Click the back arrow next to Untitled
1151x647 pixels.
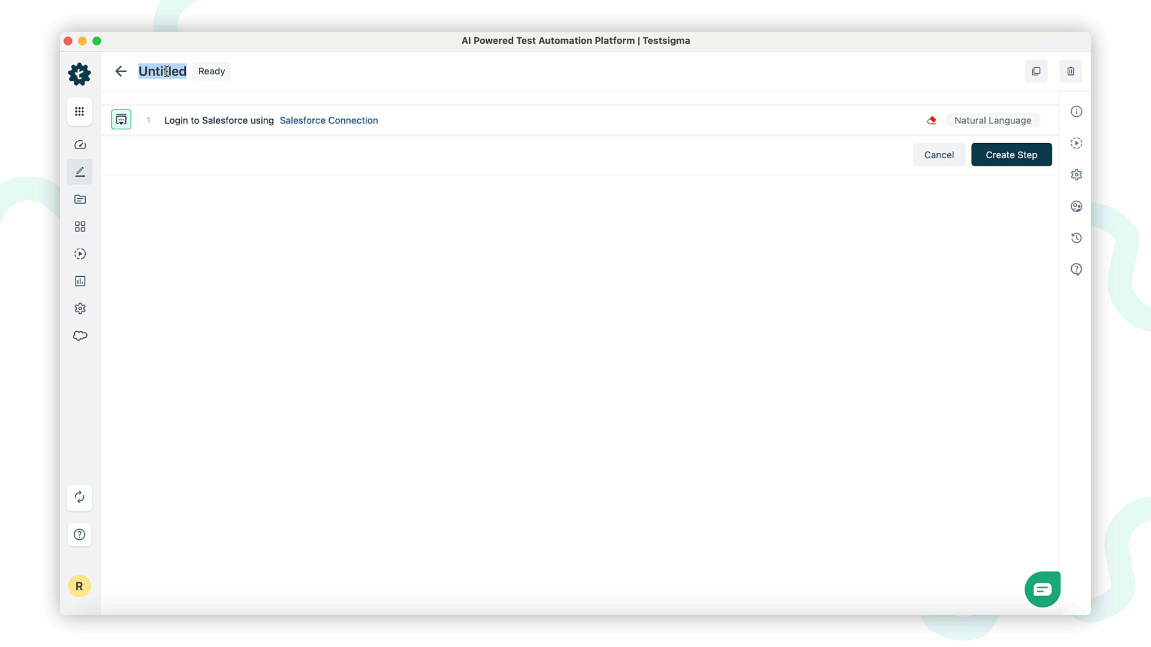pyautogui.click(x=120, y=71)
